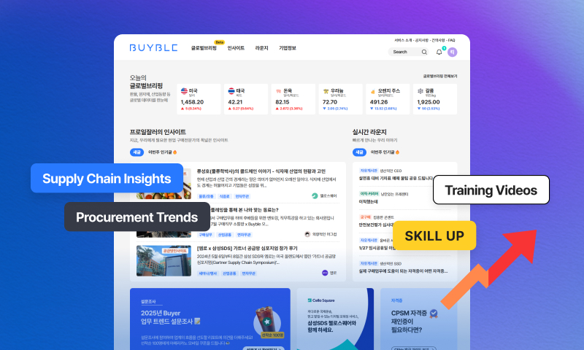Open the notification bell
The height and width of the screenshot is (350, 584).
[x=439, y=52]
